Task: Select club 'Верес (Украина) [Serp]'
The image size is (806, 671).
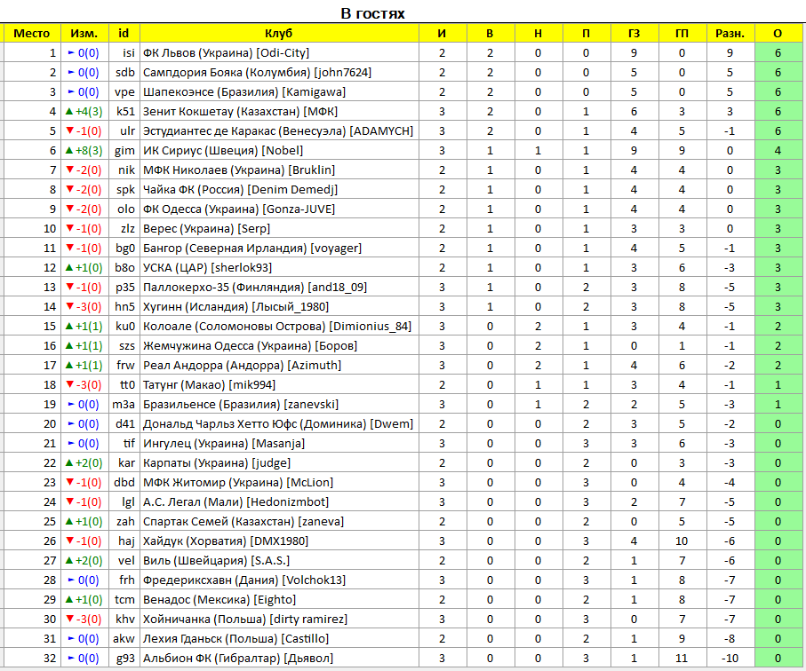Action: coord(207,228)
